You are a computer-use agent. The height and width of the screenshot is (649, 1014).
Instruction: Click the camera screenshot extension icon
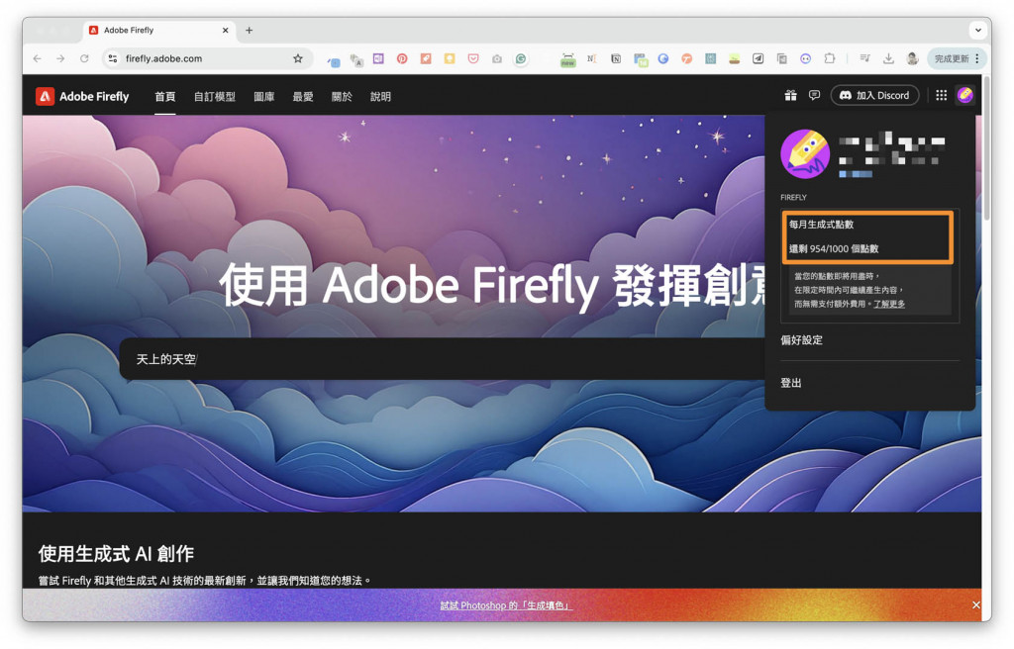pyautogui.click(x=497, y=58)
